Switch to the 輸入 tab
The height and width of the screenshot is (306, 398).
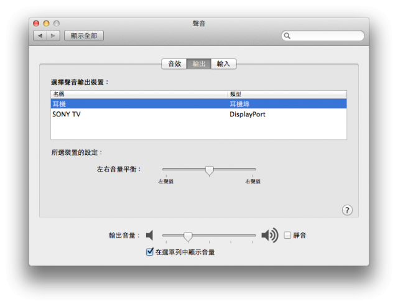point(223,63)
